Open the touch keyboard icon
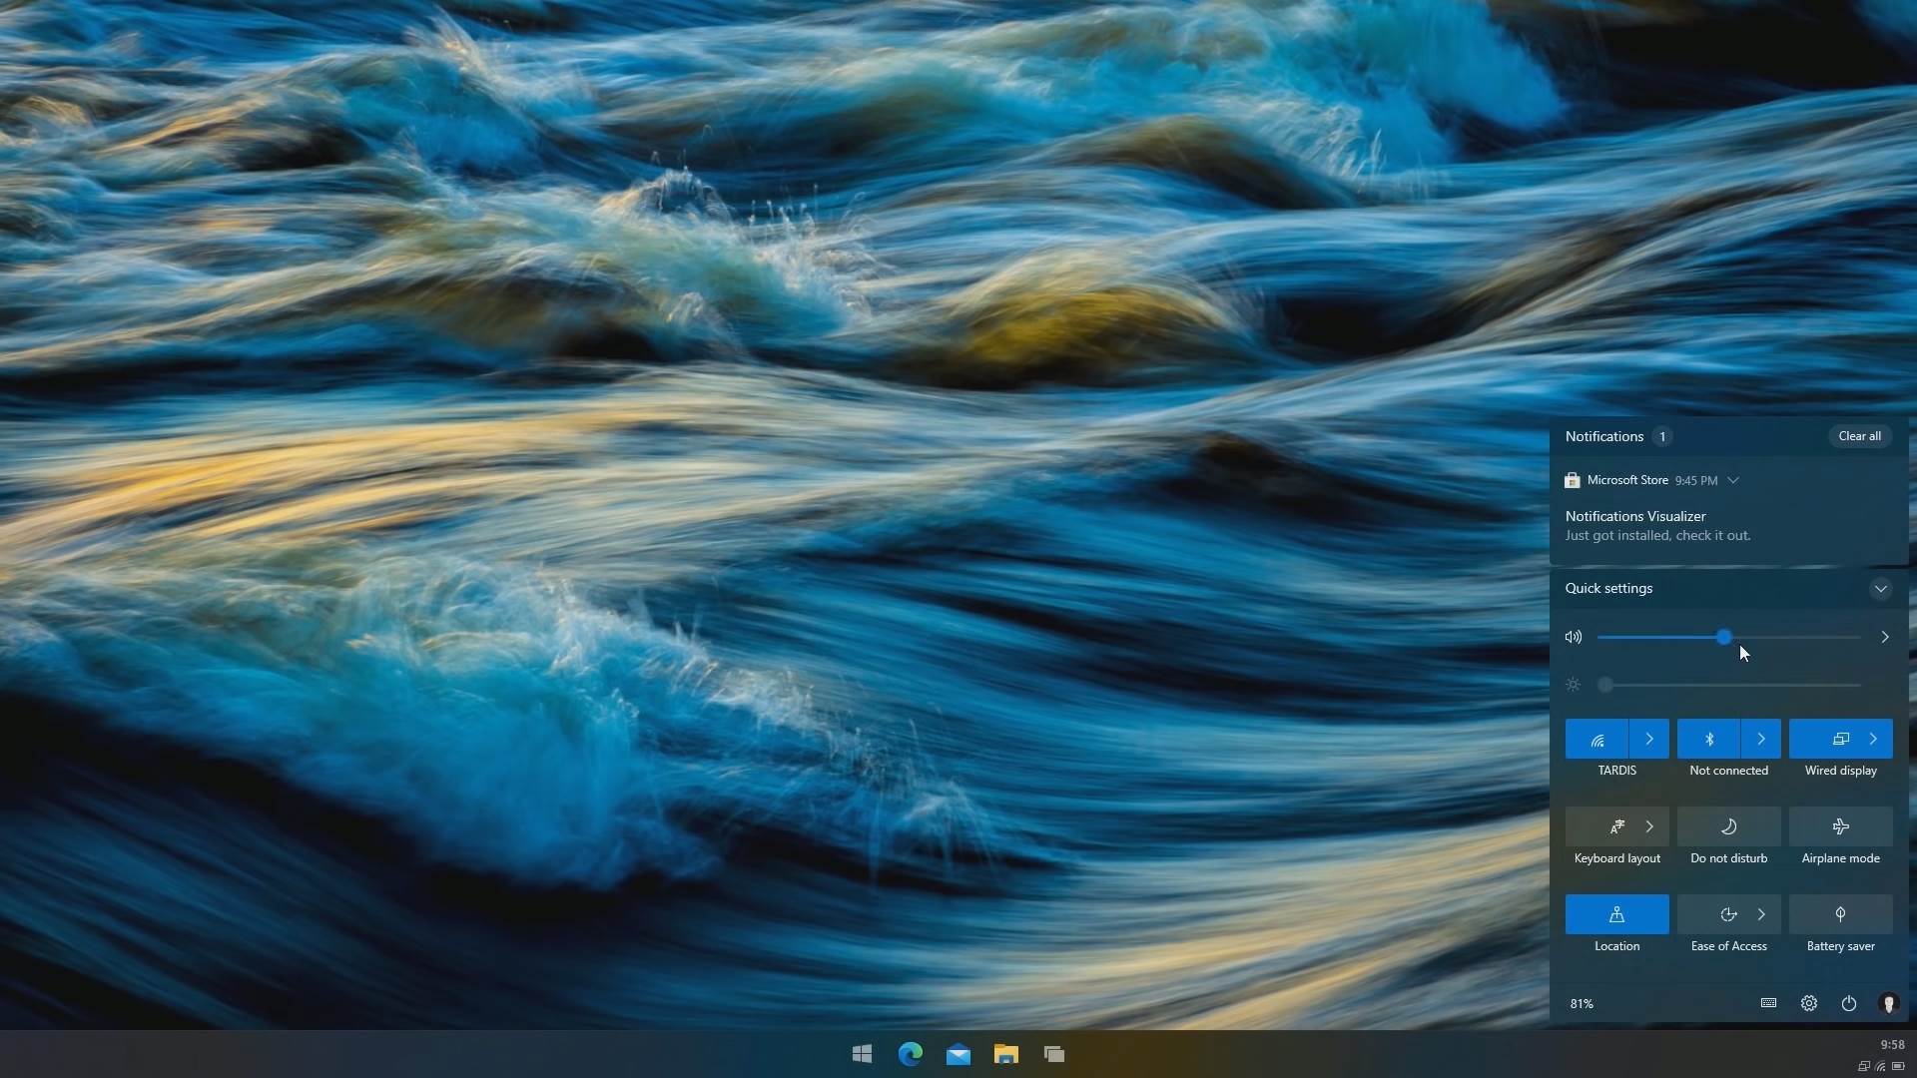 pyautogui.click(x=1768, y=1003)
